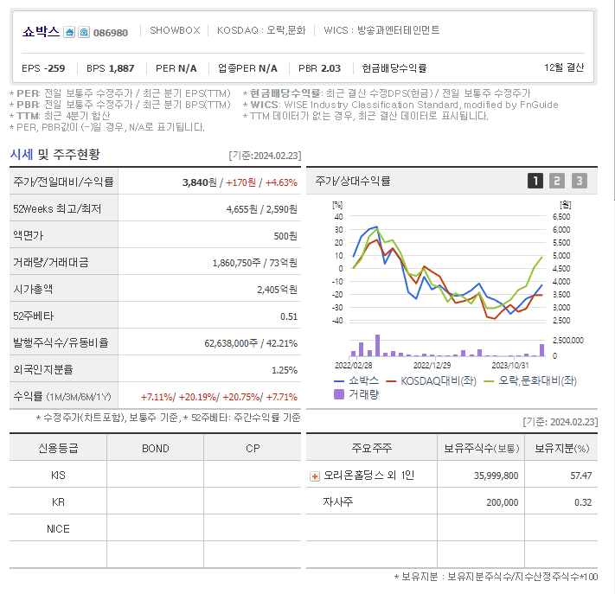Toggle the red KOSDAQ대비 legend line
This screenshot has width=615, height=594.
[432, 380]
